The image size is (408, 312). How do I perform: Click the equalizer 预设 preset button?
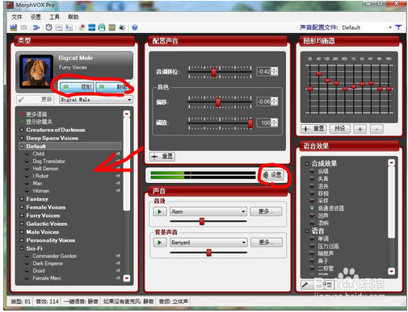tap(340, 129)
